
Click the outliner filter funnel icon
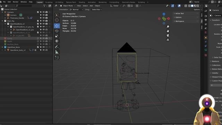[x=44, y=6]
